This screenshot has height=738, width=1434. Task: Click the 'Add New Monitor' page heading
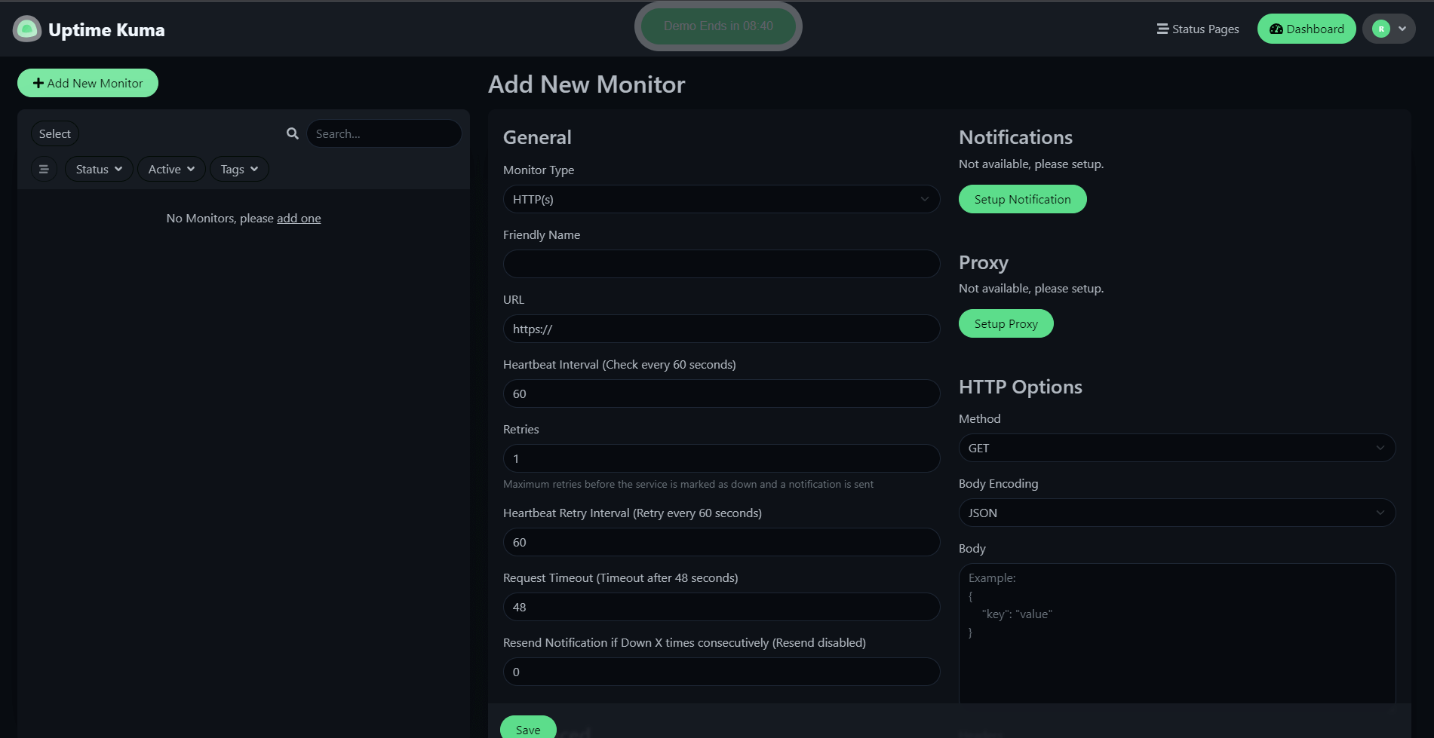click(x=586, y=84)
